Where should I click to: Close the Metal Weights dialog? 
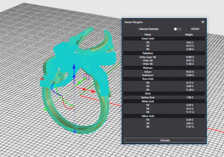click(203, 22)
